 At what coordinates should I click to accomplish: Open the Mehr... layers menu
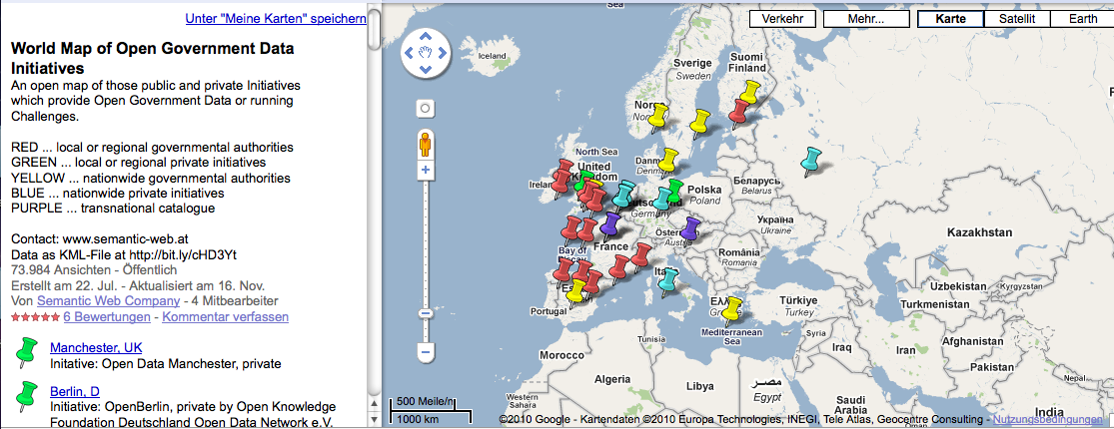click(866, 19)
